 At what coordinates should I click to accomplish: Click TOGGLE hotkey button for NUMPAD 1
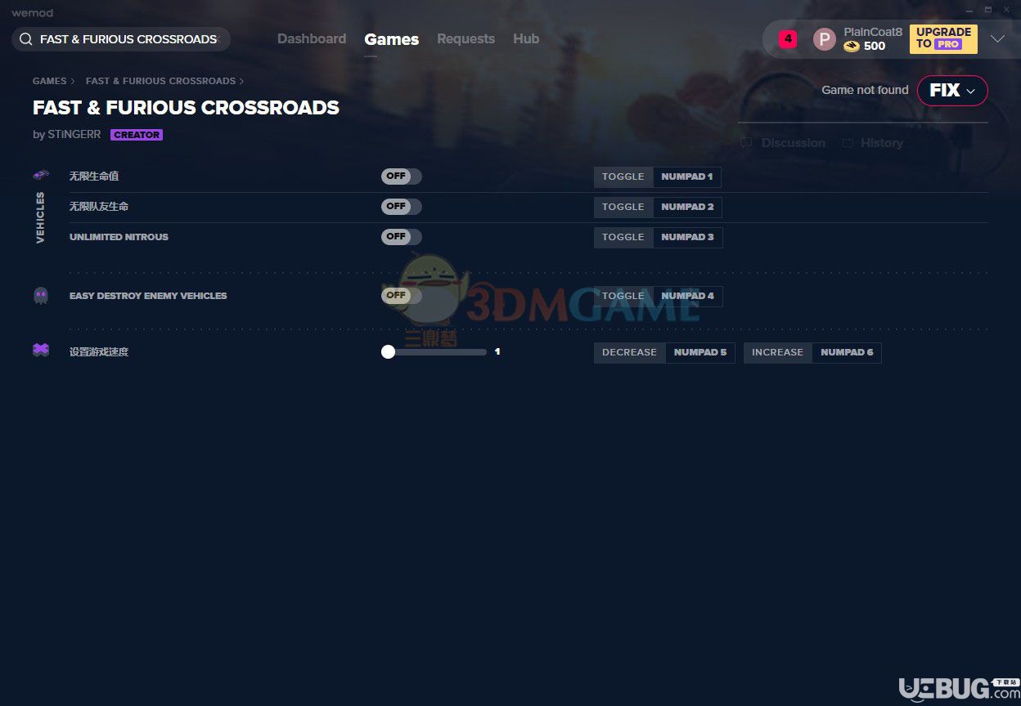point(623,176)
